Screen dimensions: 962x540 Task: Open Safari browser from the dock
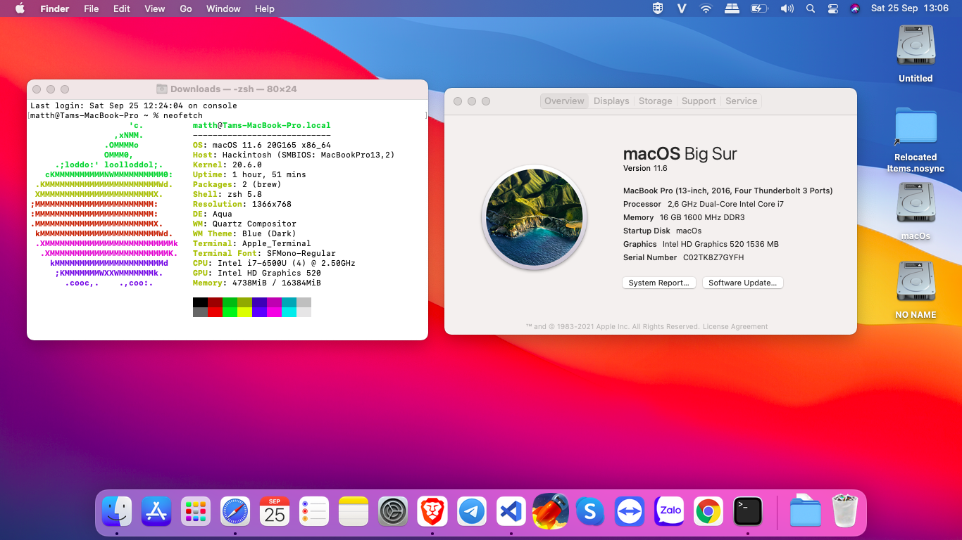click(x=235, y=511)
